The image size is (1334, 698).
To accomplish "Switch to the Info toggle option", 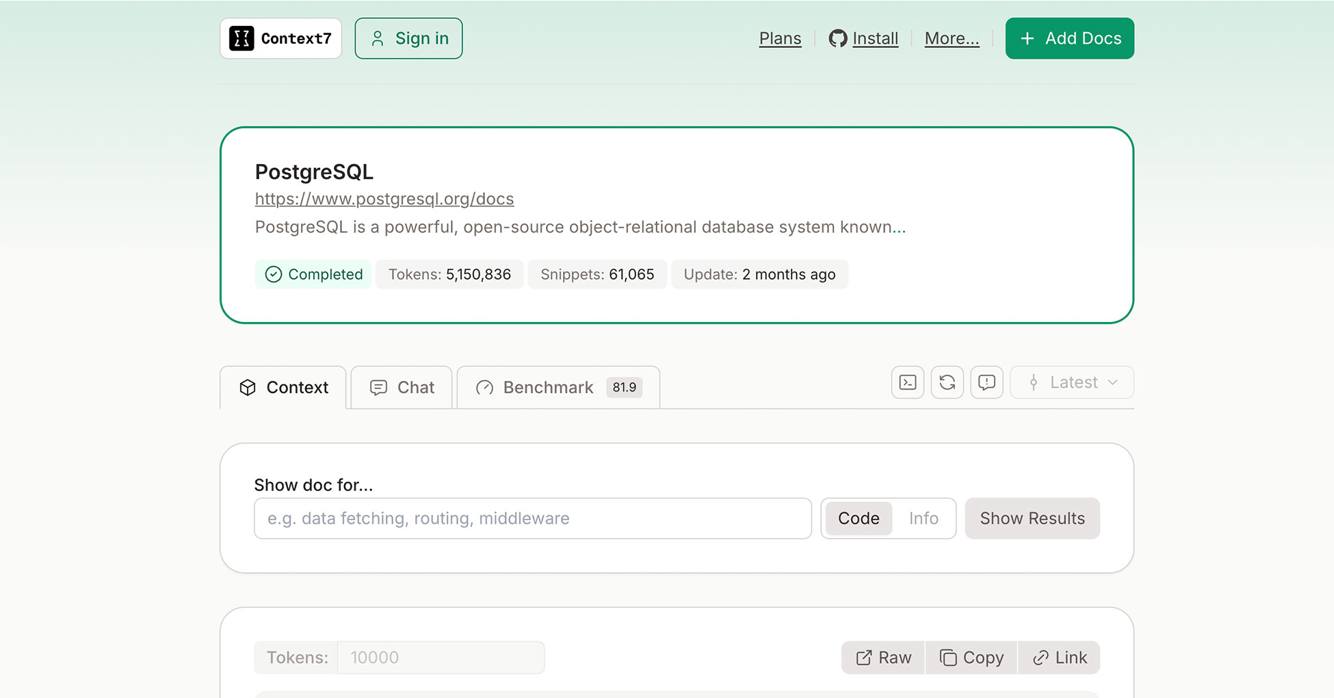I will [924, 518].
